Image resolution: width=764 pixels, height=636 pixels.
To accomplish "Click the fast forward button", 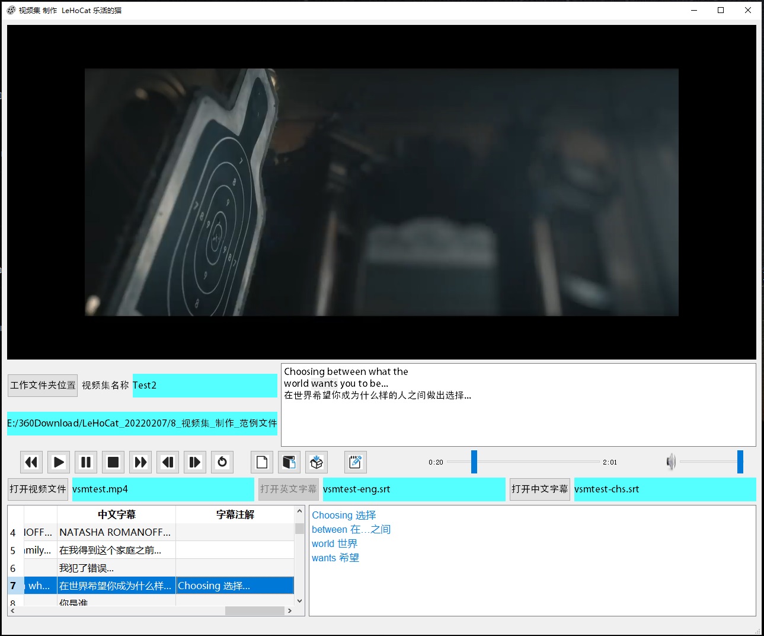I will pyautogui.click(x=140, y=462).
